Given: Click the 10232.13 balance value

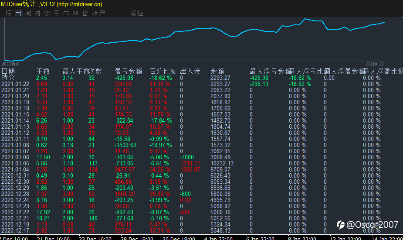Looking at the screenshot, I should (222, 164).
